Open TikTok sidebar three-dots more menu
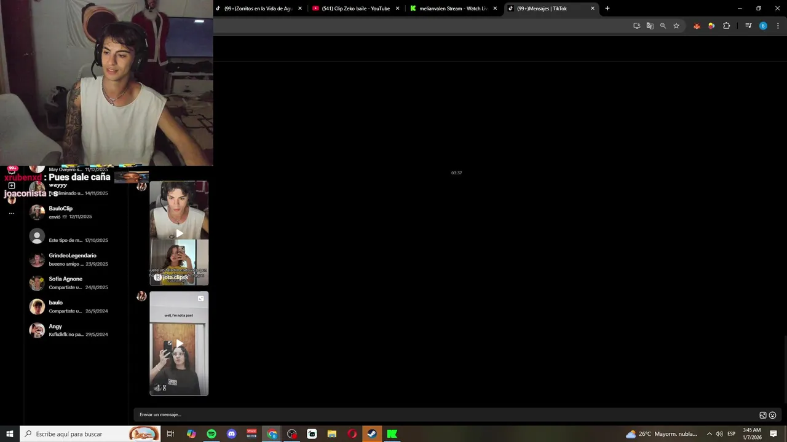Image resolution: width=787 pixels, height=442 pixels. pos(12,213)
